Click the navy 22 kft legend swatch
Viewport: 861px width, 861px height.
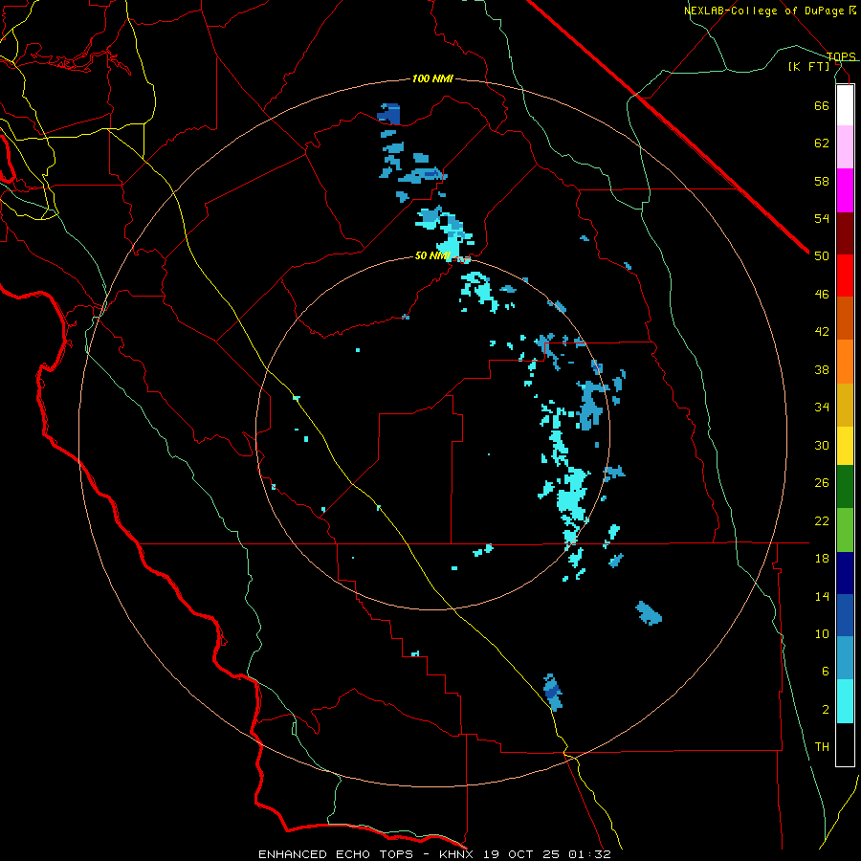point(845,573)
